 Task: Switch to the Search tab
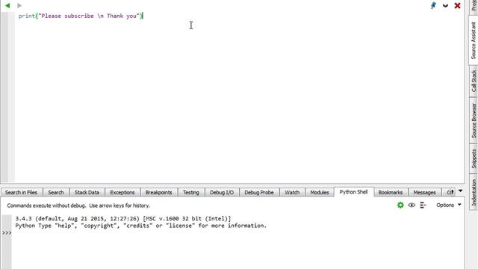pos(56,193)
